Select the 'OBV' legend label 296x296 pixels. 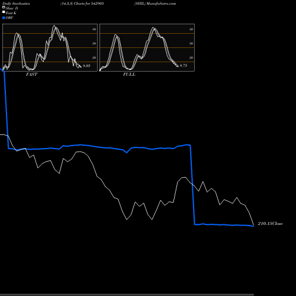[x=9, y=18]
